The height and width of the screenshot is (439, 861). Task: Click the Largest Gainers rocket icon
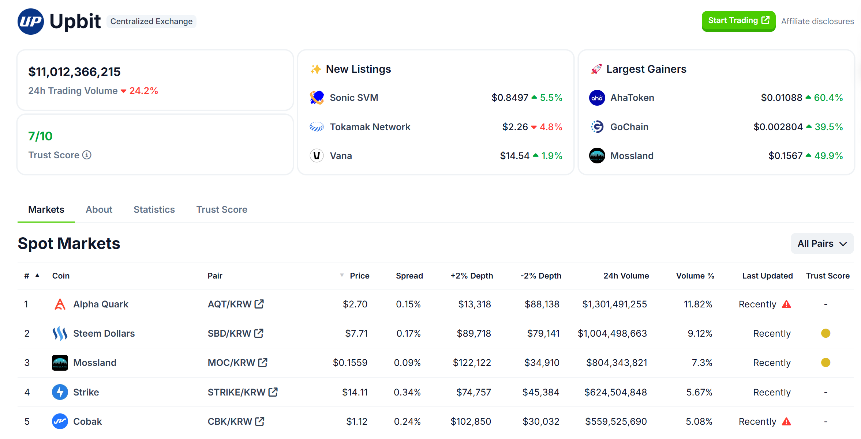596,69
